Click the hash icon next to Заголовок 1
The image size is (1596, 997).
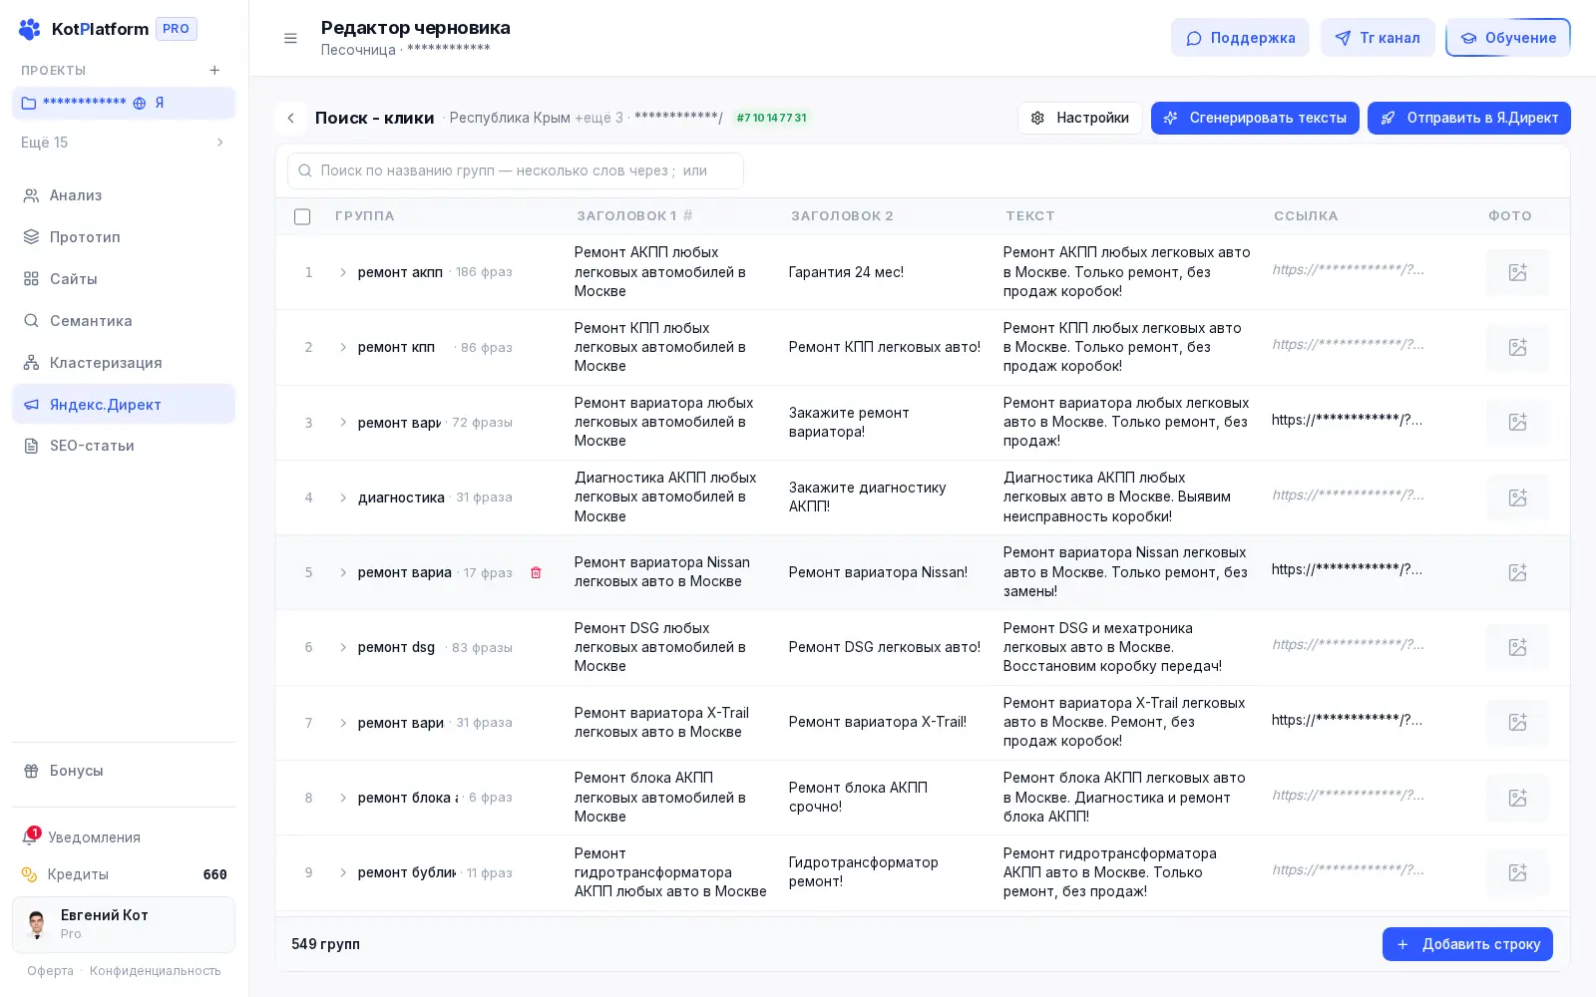(688, 215)
